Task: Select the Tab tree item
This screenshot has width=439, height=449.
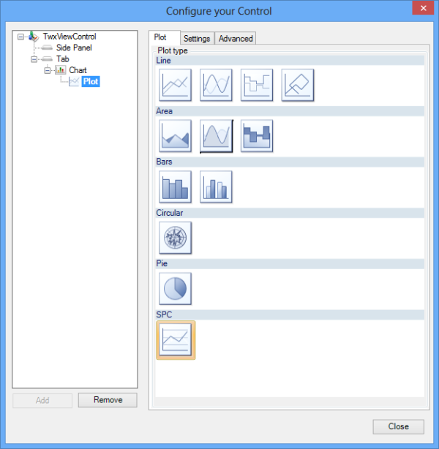Action: click(63, 59)
